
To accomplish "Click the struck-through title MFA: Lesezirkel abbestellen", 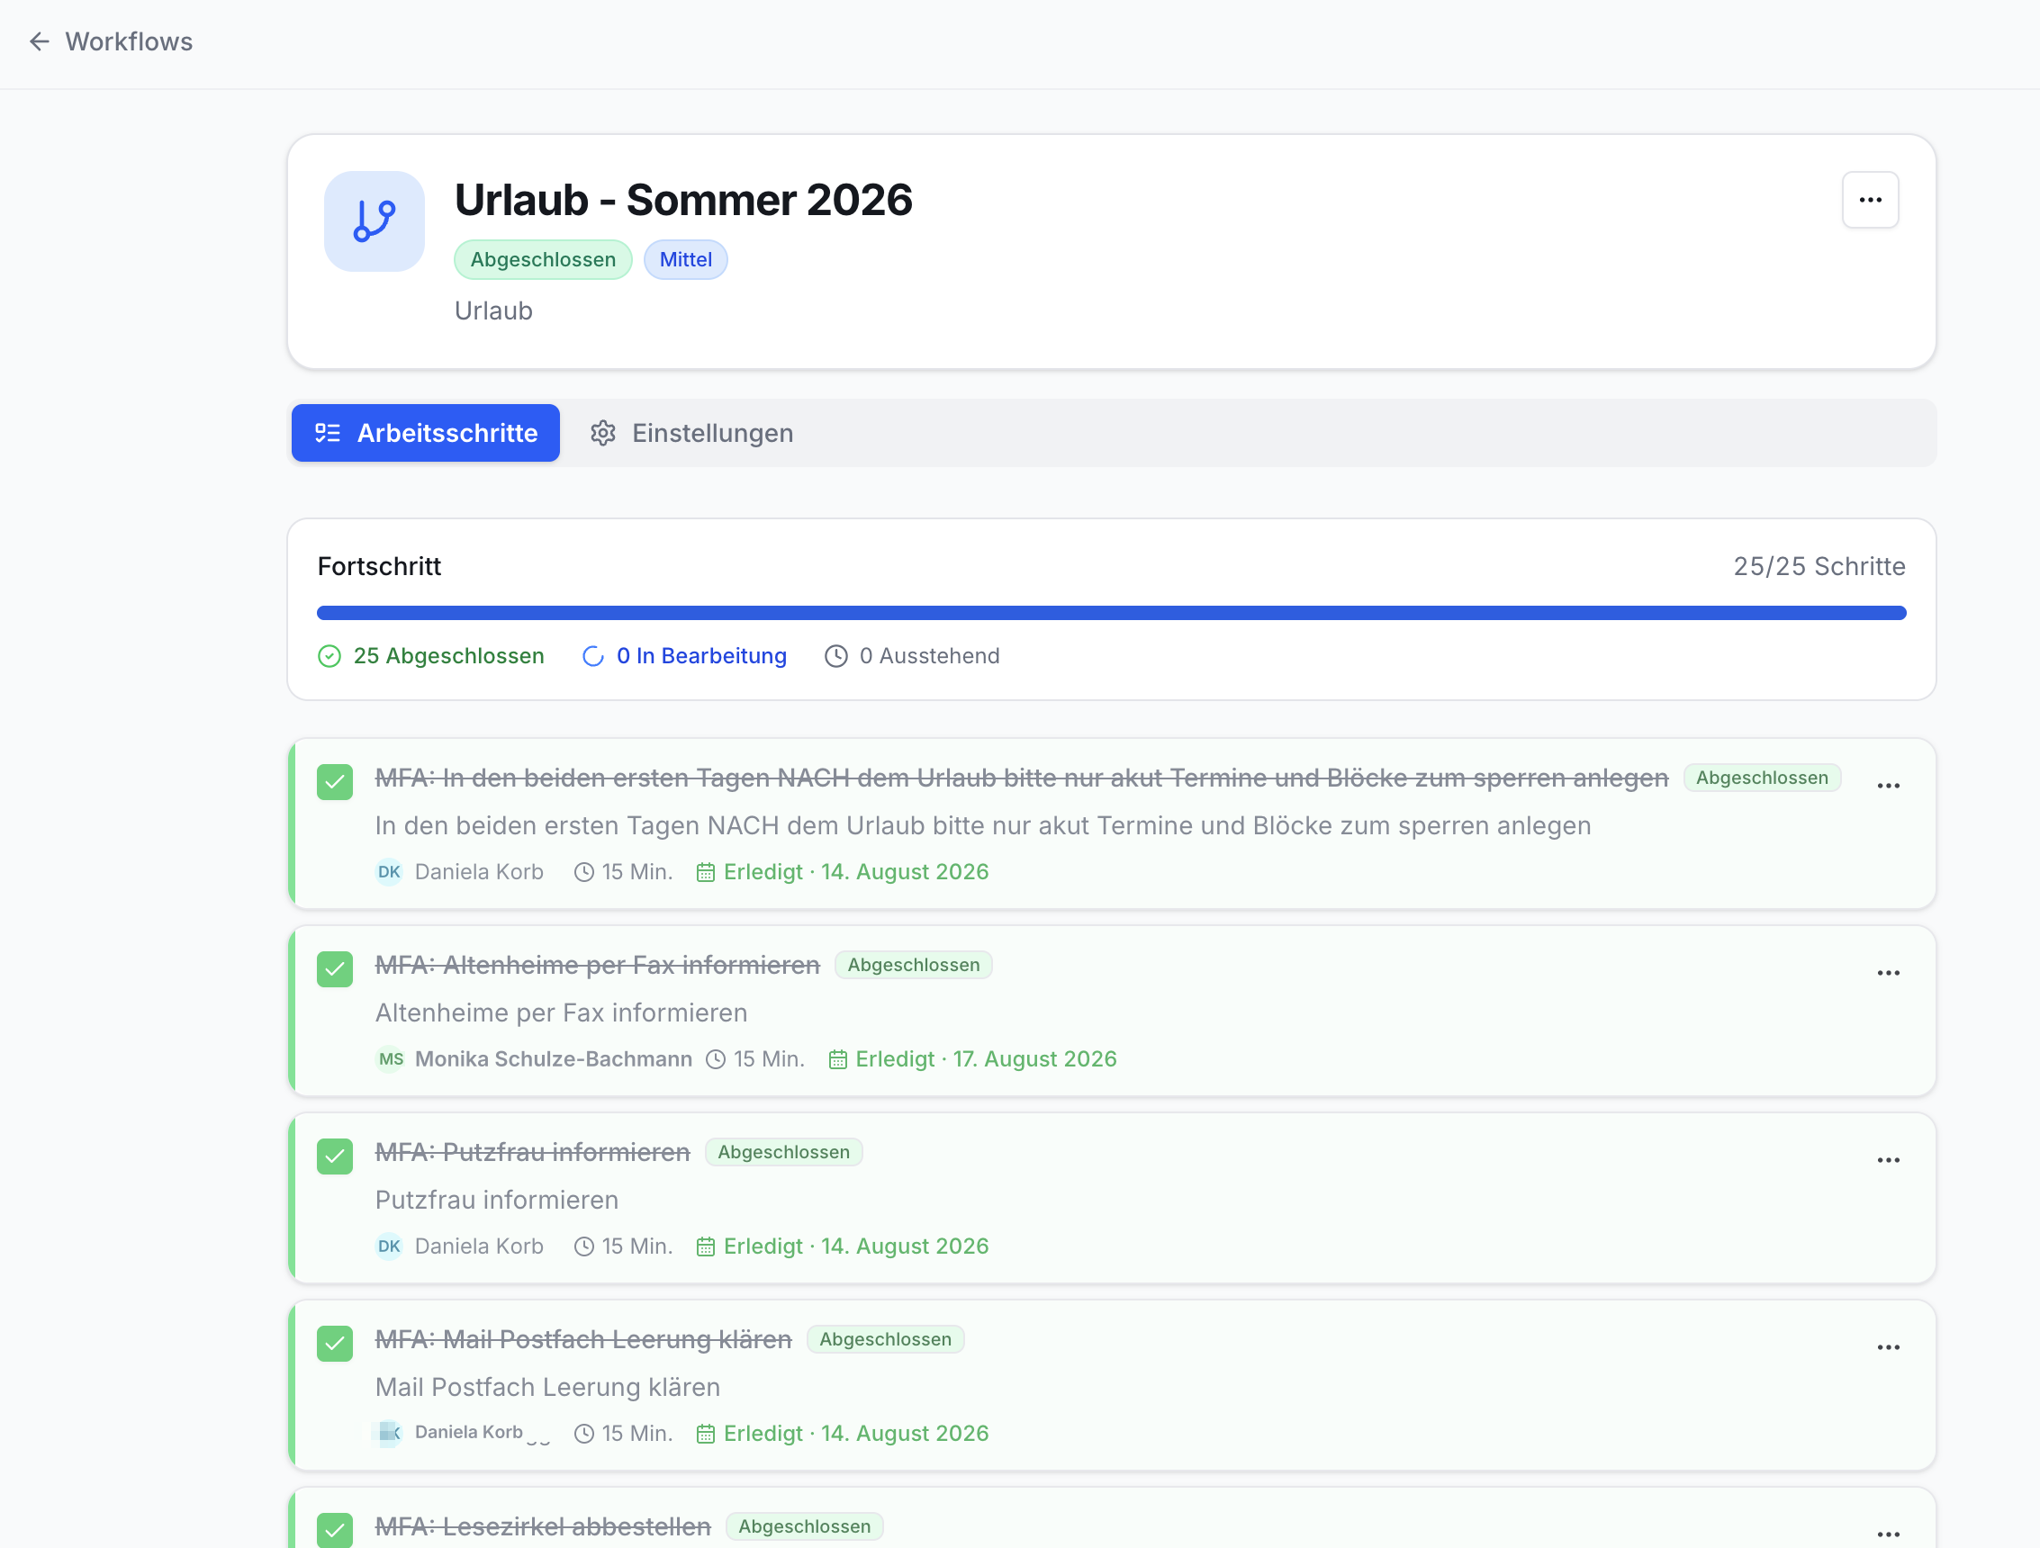I will click(x=543, y=1526).
